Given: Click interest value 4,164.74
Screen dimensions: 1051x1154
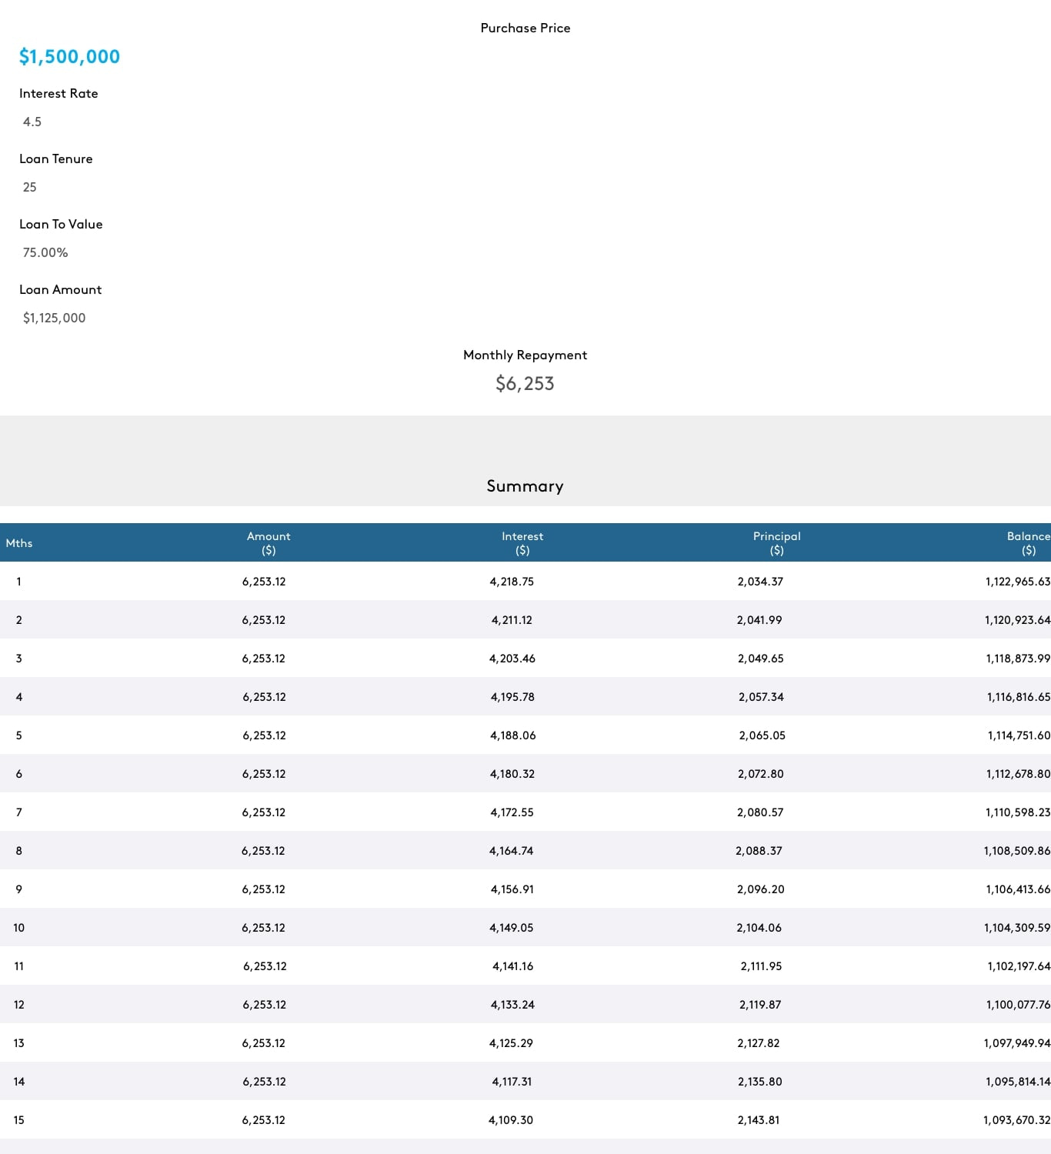Looking at the screenshot, I should [x=512, y=851].
